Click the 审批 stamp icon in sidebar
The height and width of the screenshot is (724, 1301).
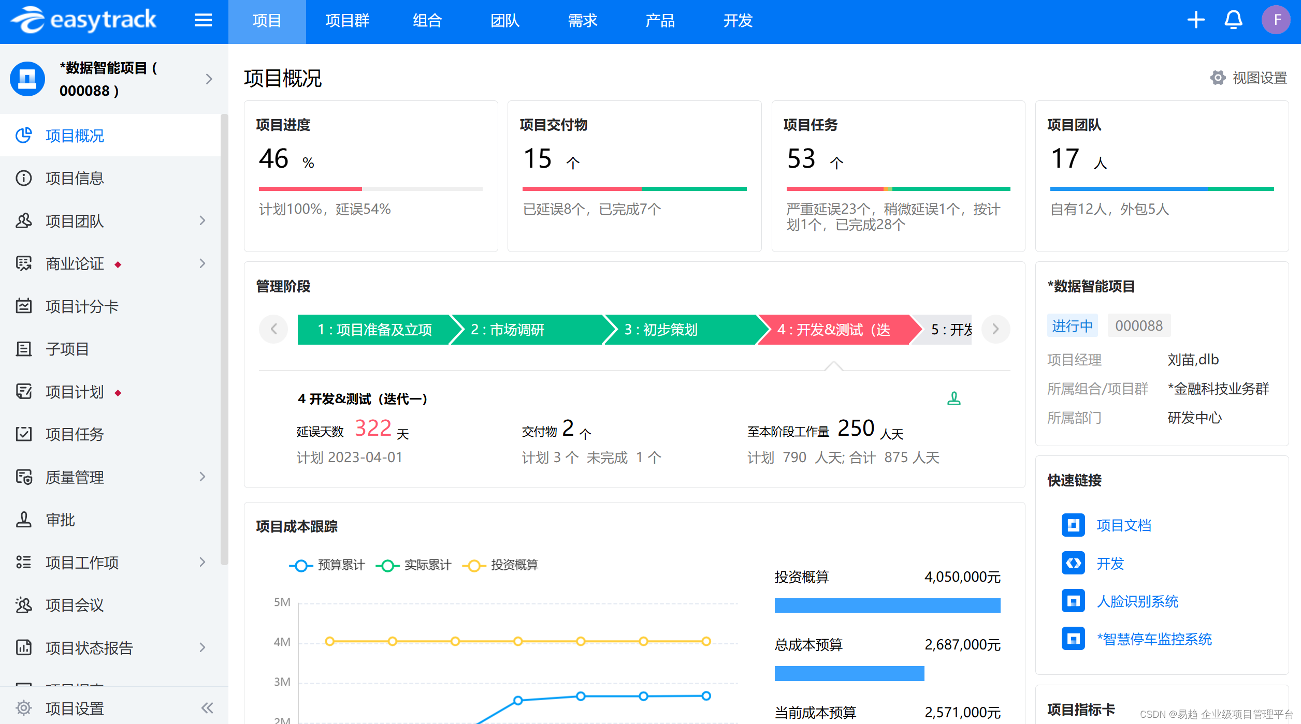click(23, 519)
